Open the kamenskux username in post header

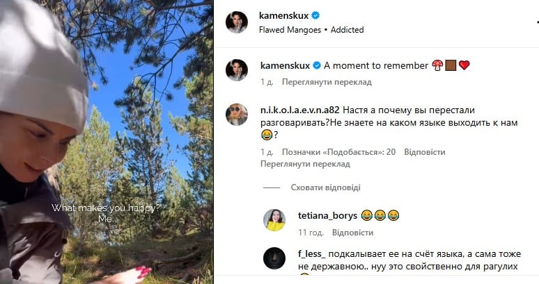pos(284,15)
